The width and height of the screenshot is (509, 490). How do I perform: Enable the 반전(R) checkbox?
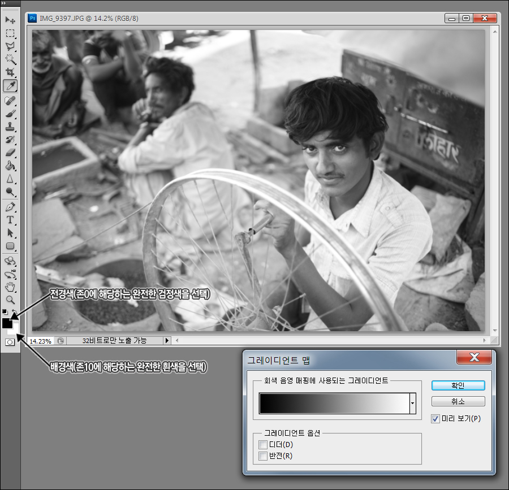pyautogui.click(x=263, y=456)
